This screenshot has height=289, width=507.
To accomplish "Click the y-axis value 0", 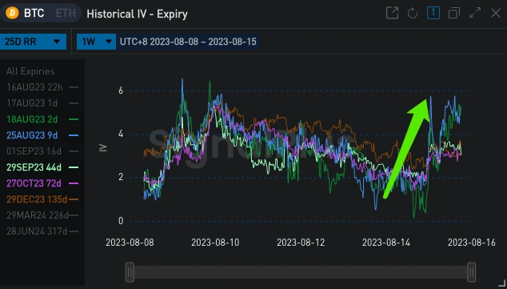I will pyautogui.click(x=121, y=221).
